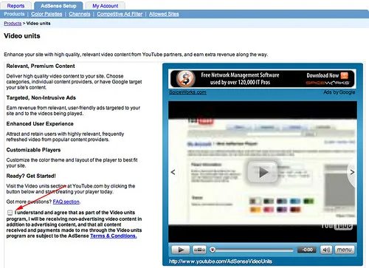369x268 pixels.
Task: Click the Video units page heading
Action: pyautogui.click(x=22, y=36)
